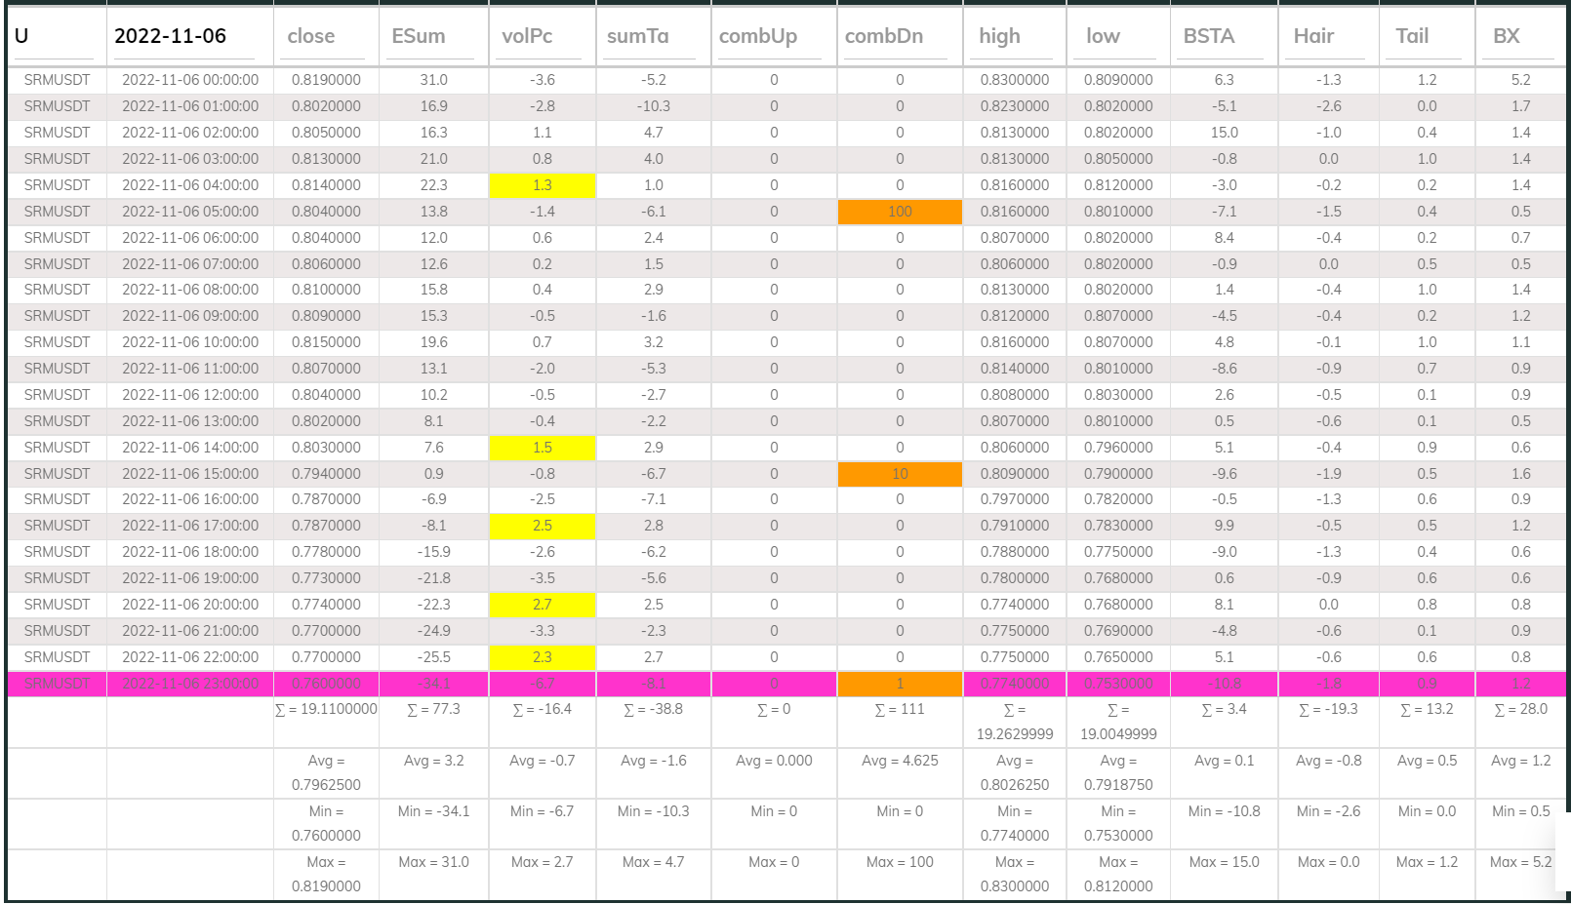
Task: Click the ESum cell showing Min = -34.1
Action: point(431,810)
